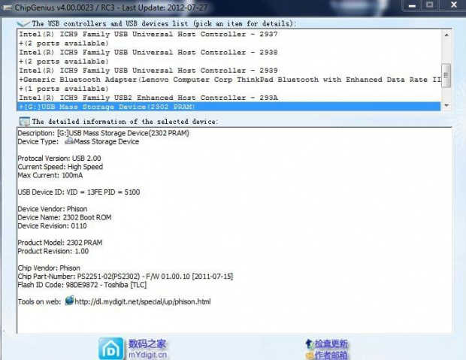Screen dimensions: 466x360
Task: Click the 检查更新 check update link
Action: point(331,343)
